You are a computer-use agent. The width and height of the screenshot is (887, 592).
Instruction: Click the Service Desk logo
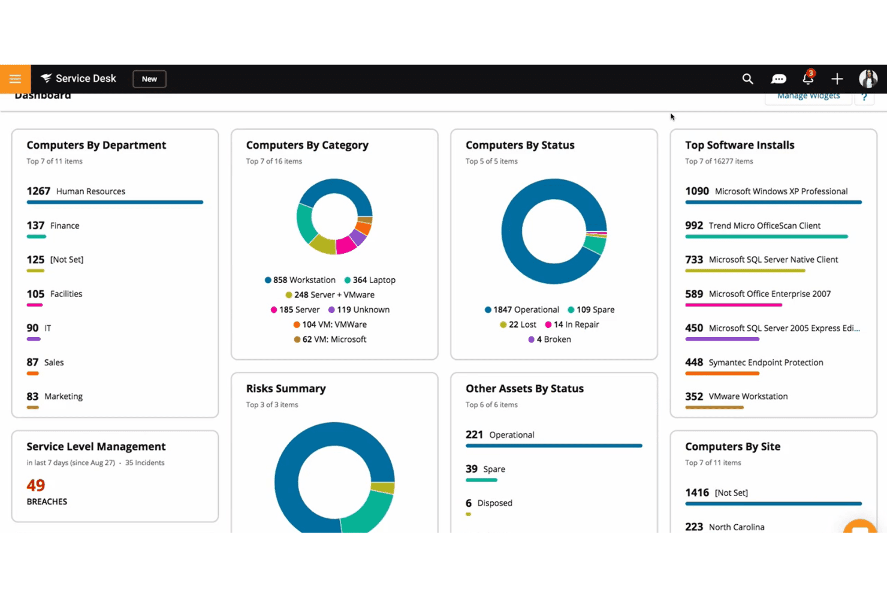coord(79,79)
